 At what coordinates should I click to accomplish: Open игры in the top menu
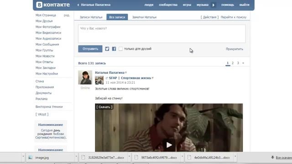tap(187, 5)
